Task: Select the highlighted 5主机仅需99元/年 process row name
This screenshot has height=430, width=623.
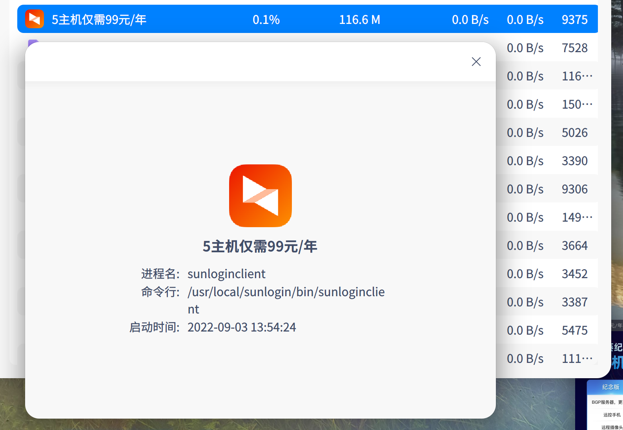Action: (99, 19)
